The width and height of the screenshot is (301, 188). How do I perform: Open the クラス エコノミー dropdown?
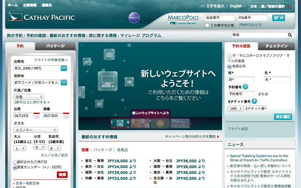pyautogui.click(x=35, y=130)
